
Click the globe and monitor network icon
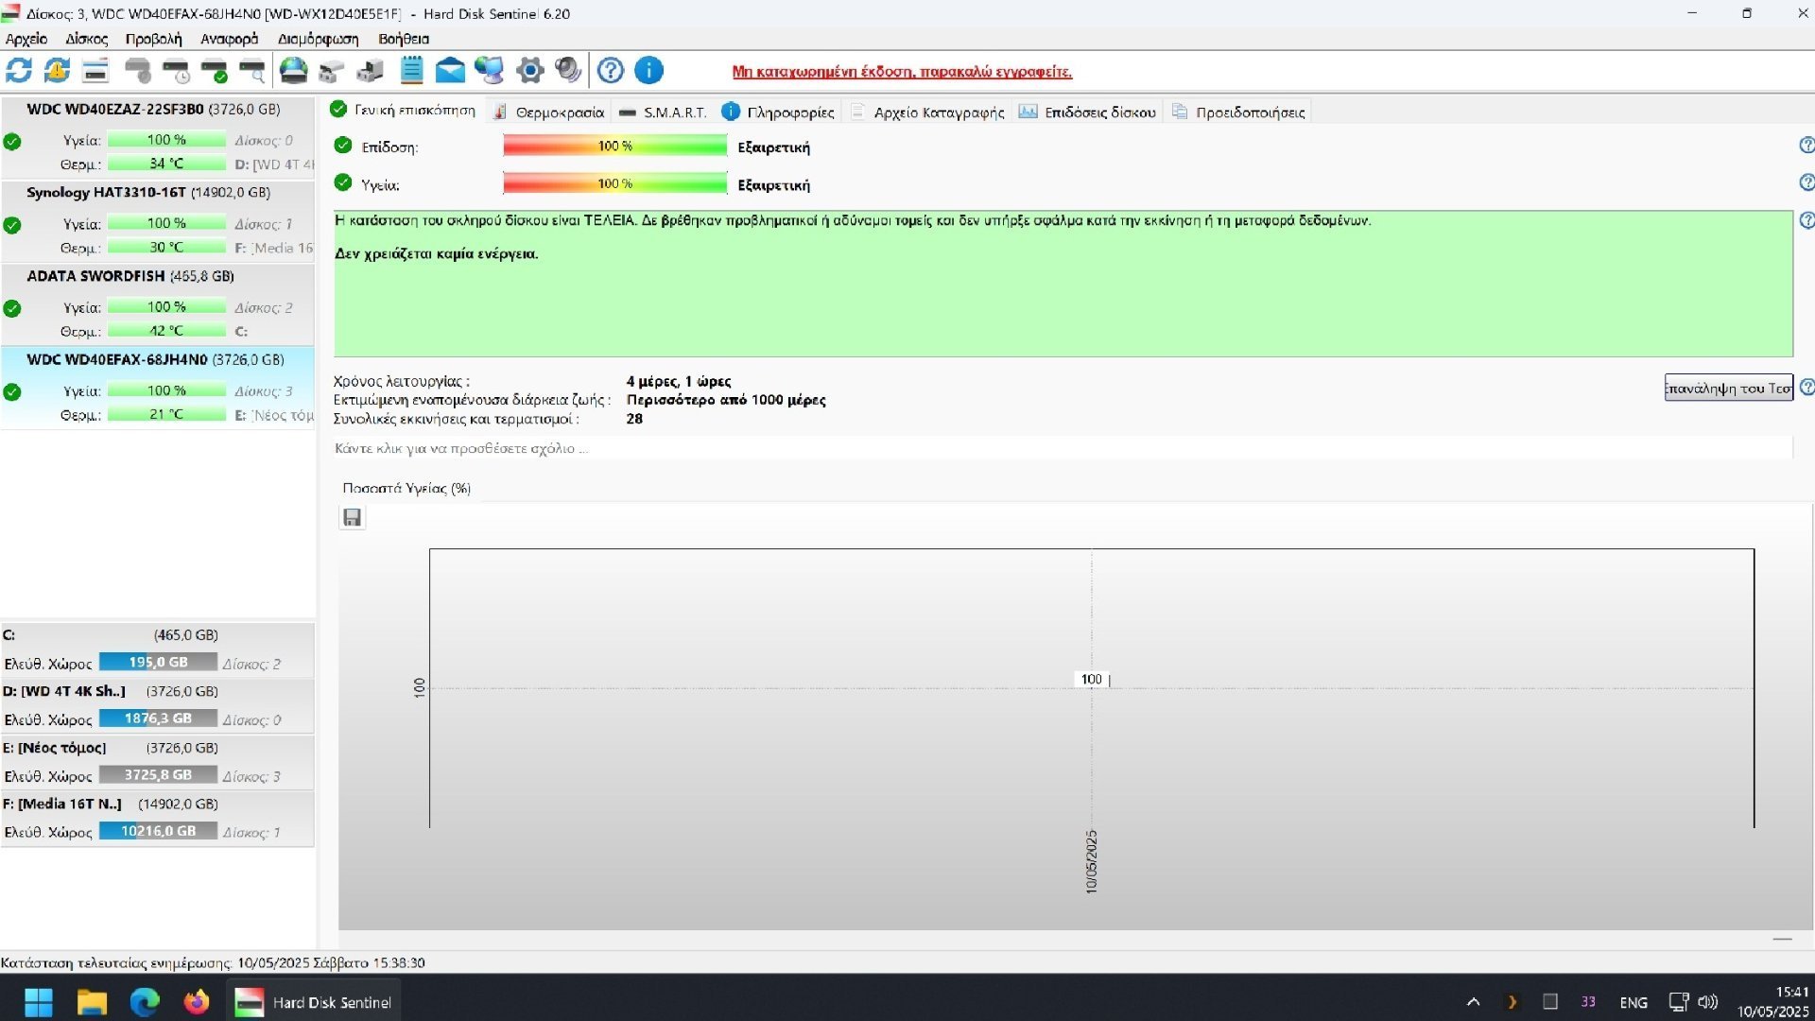point(489,70)
